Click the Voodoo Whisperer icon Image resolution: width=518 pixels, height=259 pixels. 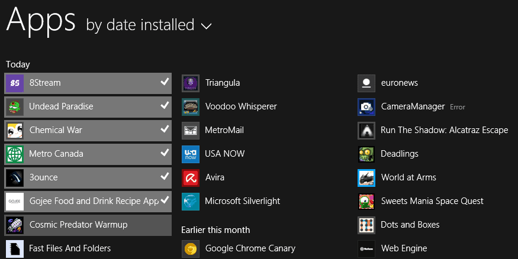pos(191,107)
